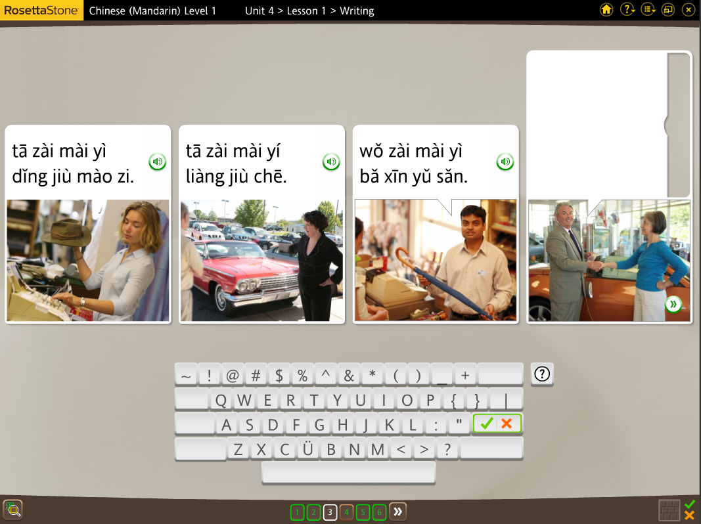The image size is (701, 524).
Task: Jump to exercise screen 4
Action: click(x=346, y=512)
